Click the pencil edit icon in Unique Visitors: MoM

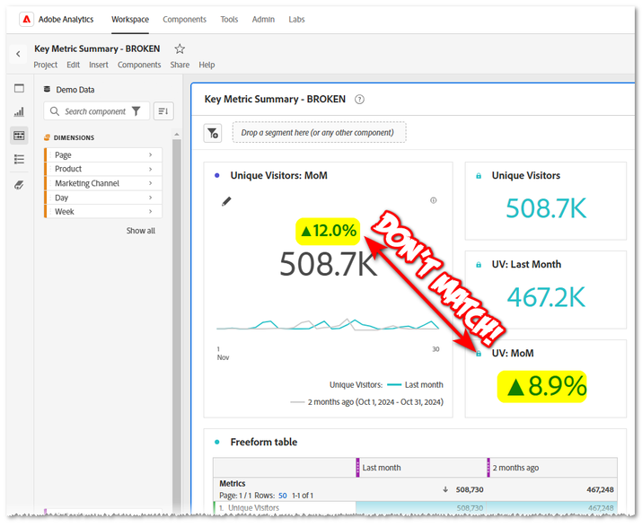226,201
